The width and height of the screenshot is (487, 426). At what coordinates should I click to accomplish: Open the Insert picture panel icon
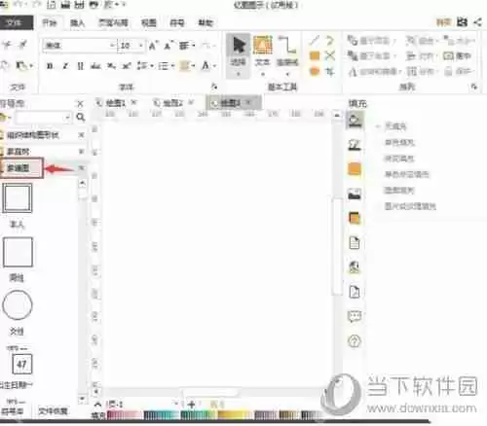click(355, 195)
